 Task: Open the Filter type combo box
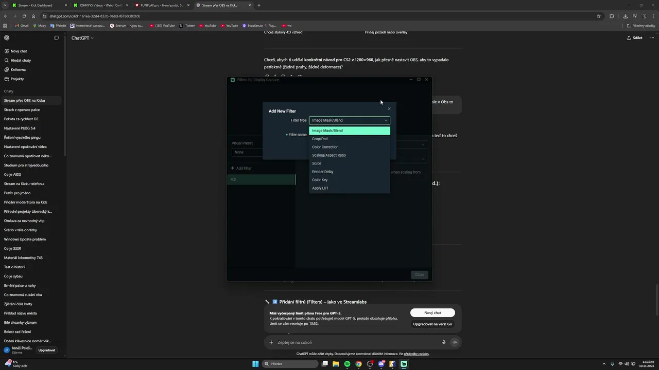pyautogui.click(x=350, y=120)
